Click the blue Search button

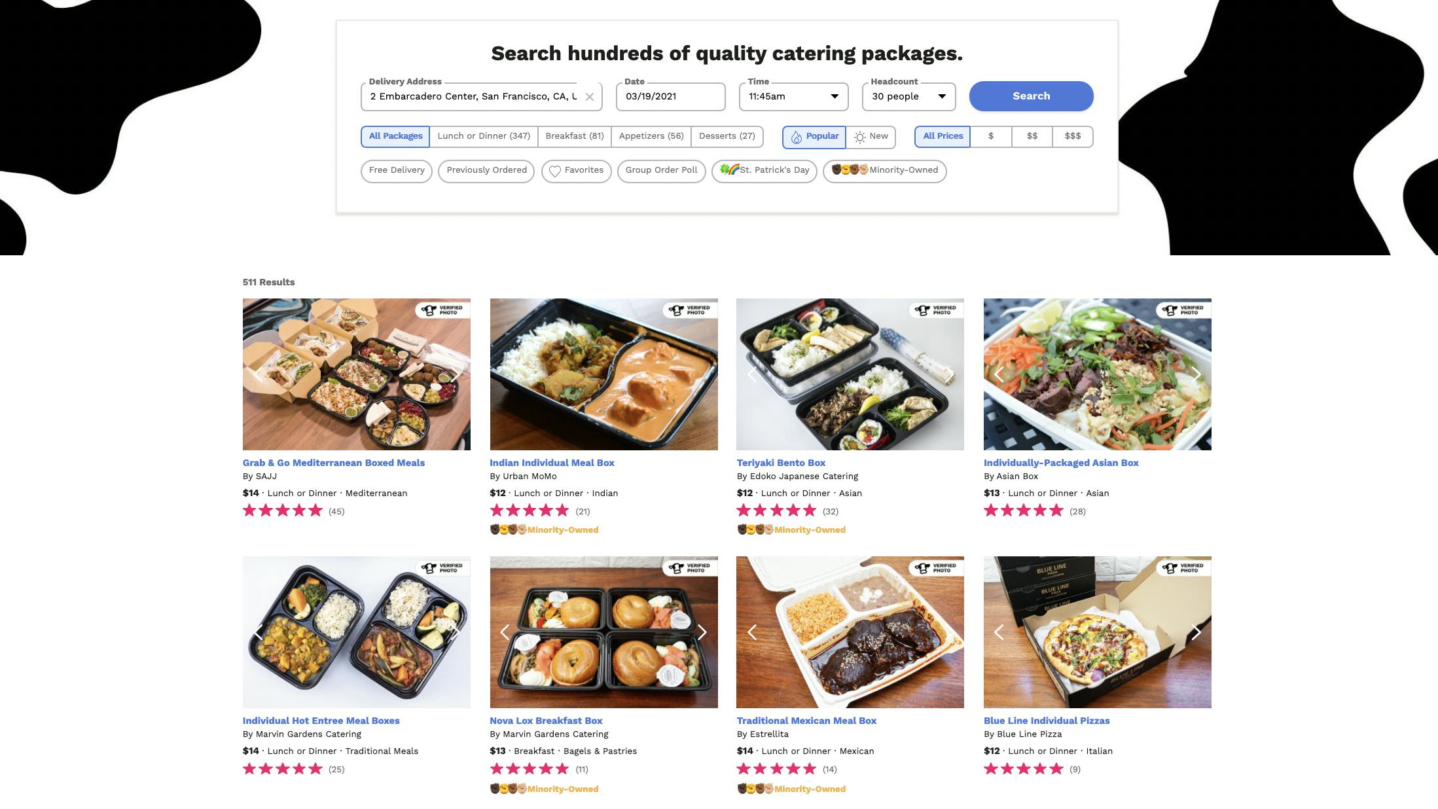point(1031,96)
